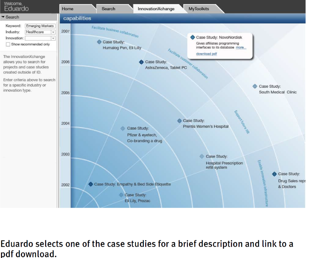Click the Case Study: Empathy & Bed Side Etiquette text
The height and width of the screenshot is (258, 325).
[132, 184]
